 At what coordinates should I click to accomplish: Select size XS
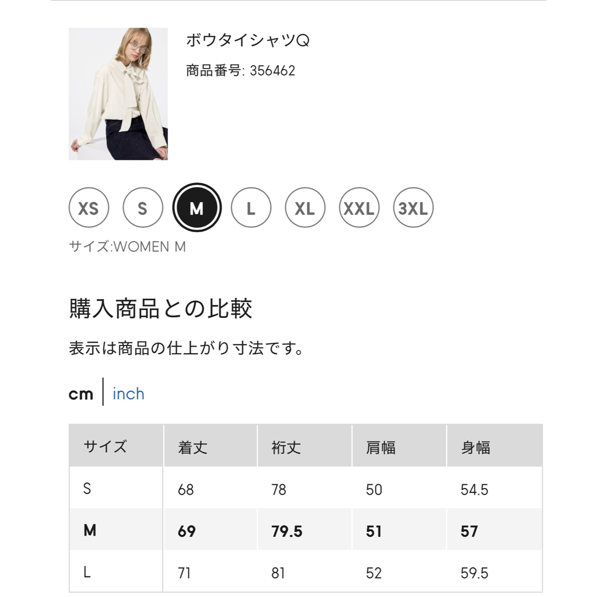point(88,207)
